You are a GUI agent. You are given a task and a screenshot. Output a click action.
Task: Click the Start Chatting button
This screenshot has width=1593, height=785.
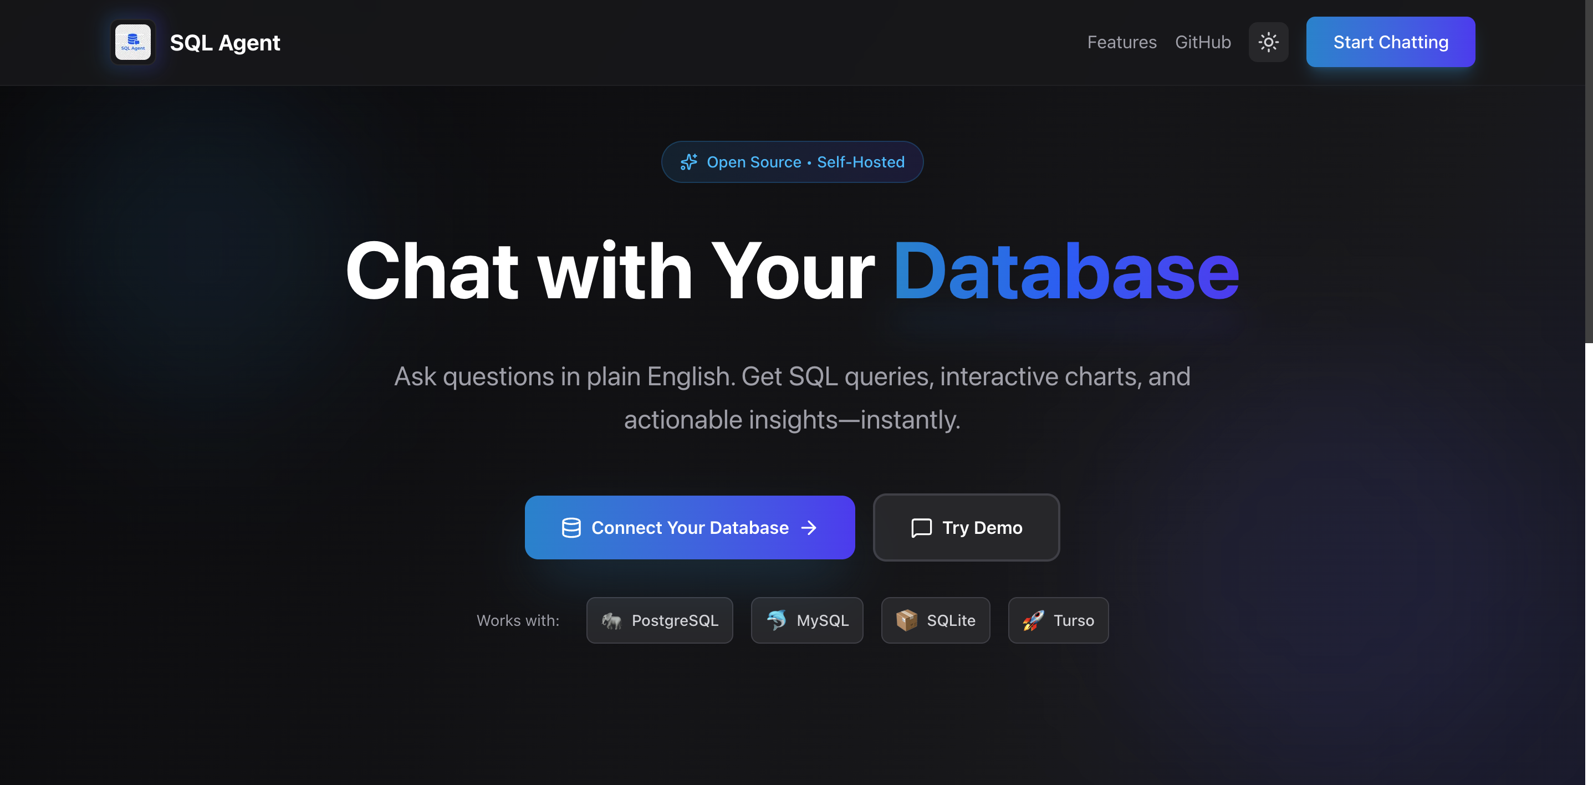1390,42
